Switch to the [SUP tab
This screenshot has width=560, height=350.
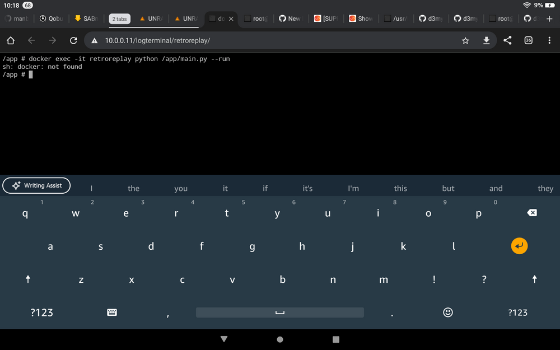click(325, 18)
